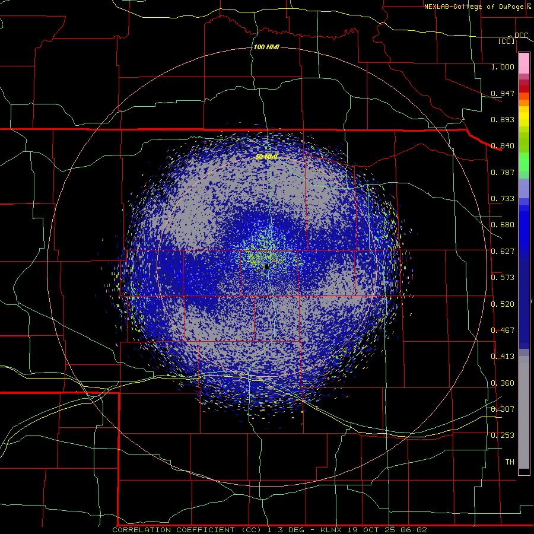The image size is (534, 534).
Task: Pick the bright green segment of the color bar
Action: click(524, 162)
